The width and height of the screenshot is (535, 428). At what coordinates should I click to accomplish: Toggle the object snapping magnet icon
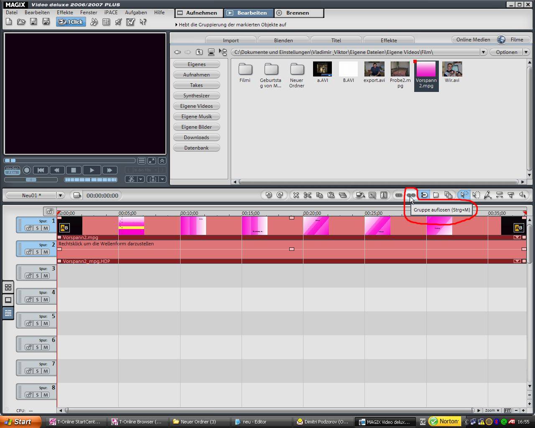(424, 195)
